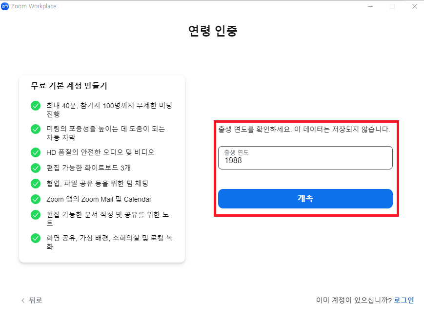424x319 pixels.
Task: Click checkmark next to automatic captions feature
Action: [x=35, y=129]
